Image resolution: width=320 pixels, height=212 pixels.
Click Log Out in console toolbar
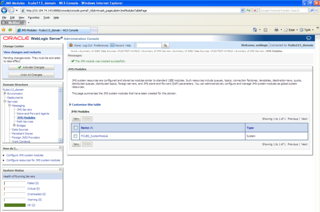(x=87, y=45)
